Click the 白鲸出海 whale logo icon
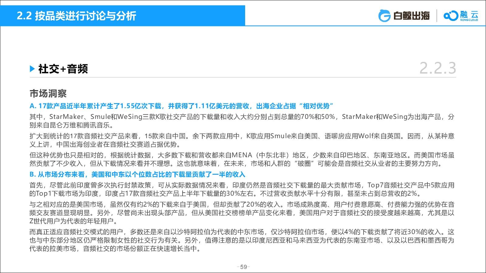Screen dimensions: 486x273 (x=384, y=16)
